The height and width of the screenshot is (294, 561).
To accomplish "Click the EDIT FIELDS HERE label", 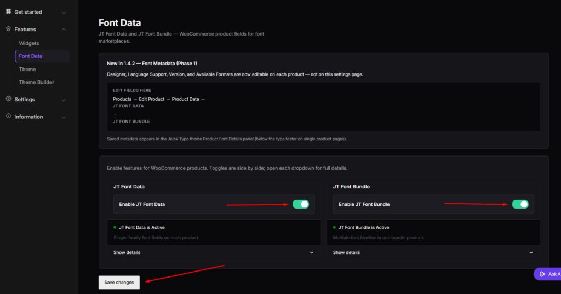I will click(131, 90).
